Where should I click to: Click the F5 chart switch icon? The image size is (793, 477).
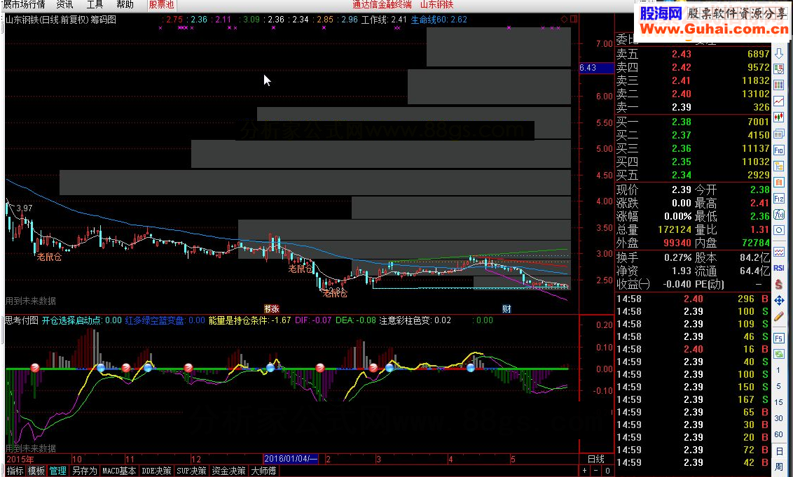coord(779,339)
